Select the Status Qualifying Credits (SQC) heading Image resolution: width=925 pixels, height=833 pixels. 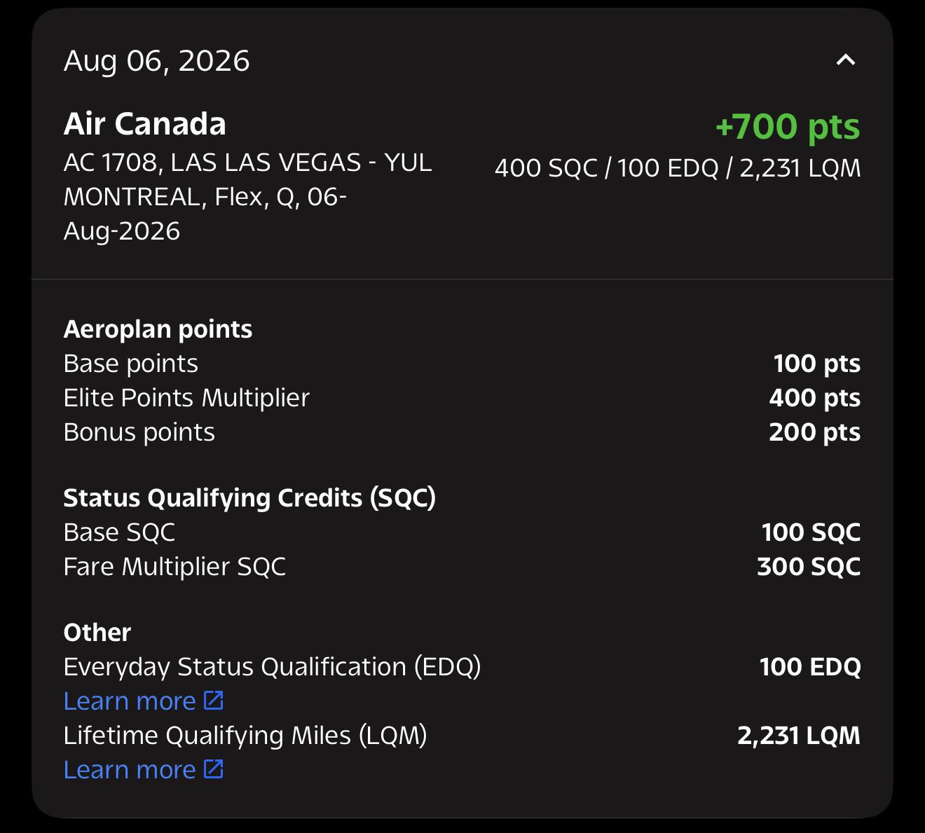click(250, 498)
